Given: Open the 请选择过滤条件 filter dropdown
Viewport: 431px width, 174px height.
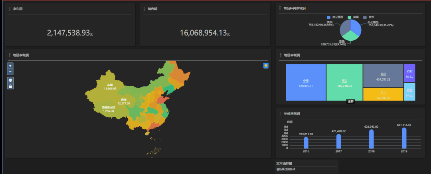Looking at the screenshot, I should [x=306, y=169].
